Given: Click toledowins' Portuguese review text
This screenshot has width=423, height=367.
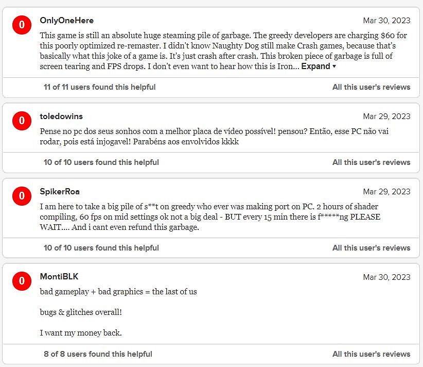Looking at the screenshot, I should point(214,137).
